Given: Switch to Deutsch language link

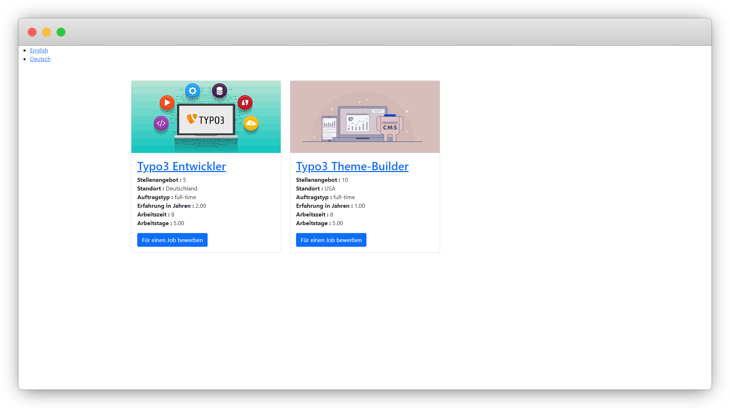Looking at the screenshot, I should tap(40, 59).
